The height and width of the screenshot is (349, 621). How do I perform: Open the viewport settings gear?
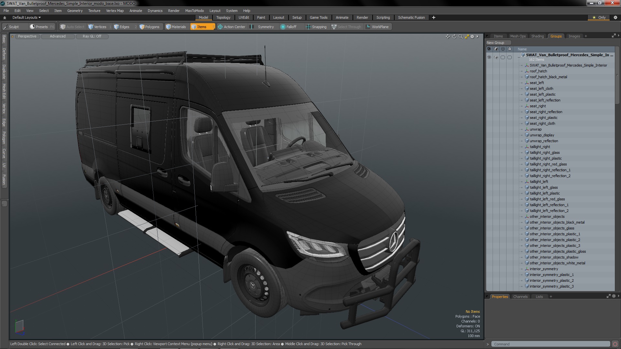click(x=472, y=37)
